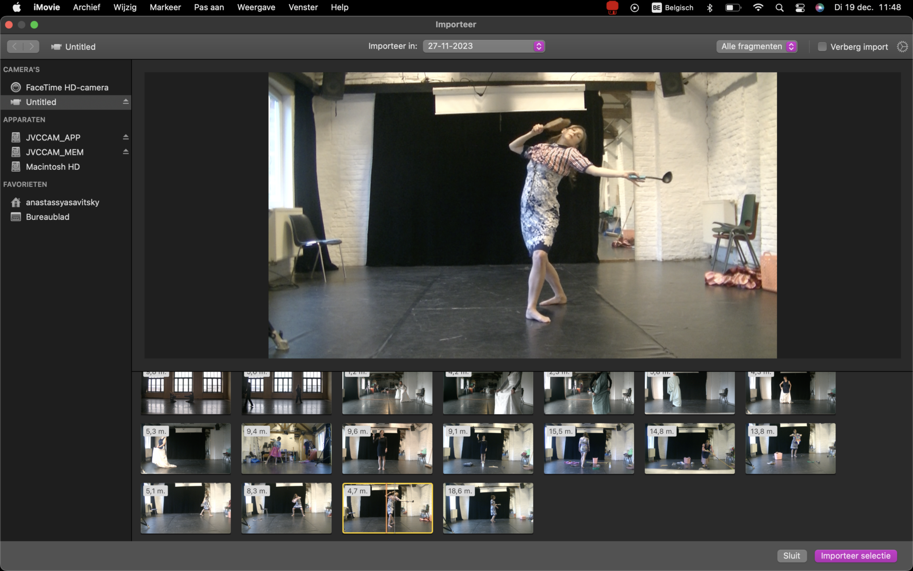
Task: Eject the JVCCAM_MEM device
Action: pyautogui.click(x=126, y=152)
